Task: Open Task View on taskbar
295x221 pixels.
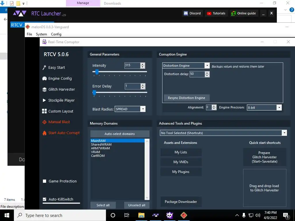Action: [127, 215]
